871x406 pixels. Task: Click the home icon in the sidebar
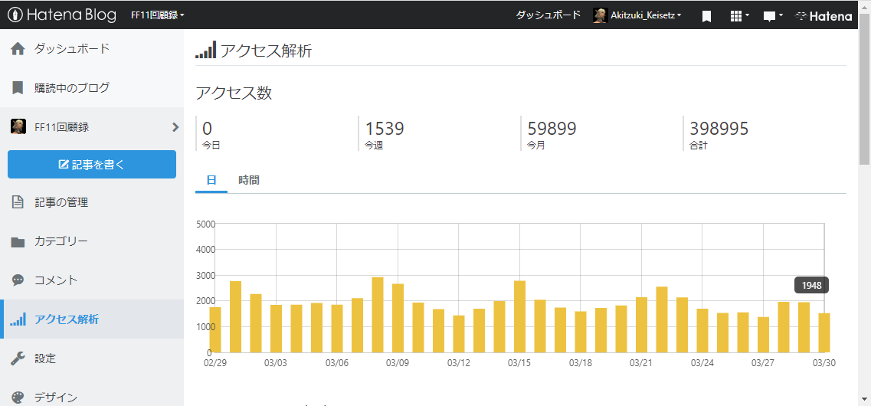(18, 49)
